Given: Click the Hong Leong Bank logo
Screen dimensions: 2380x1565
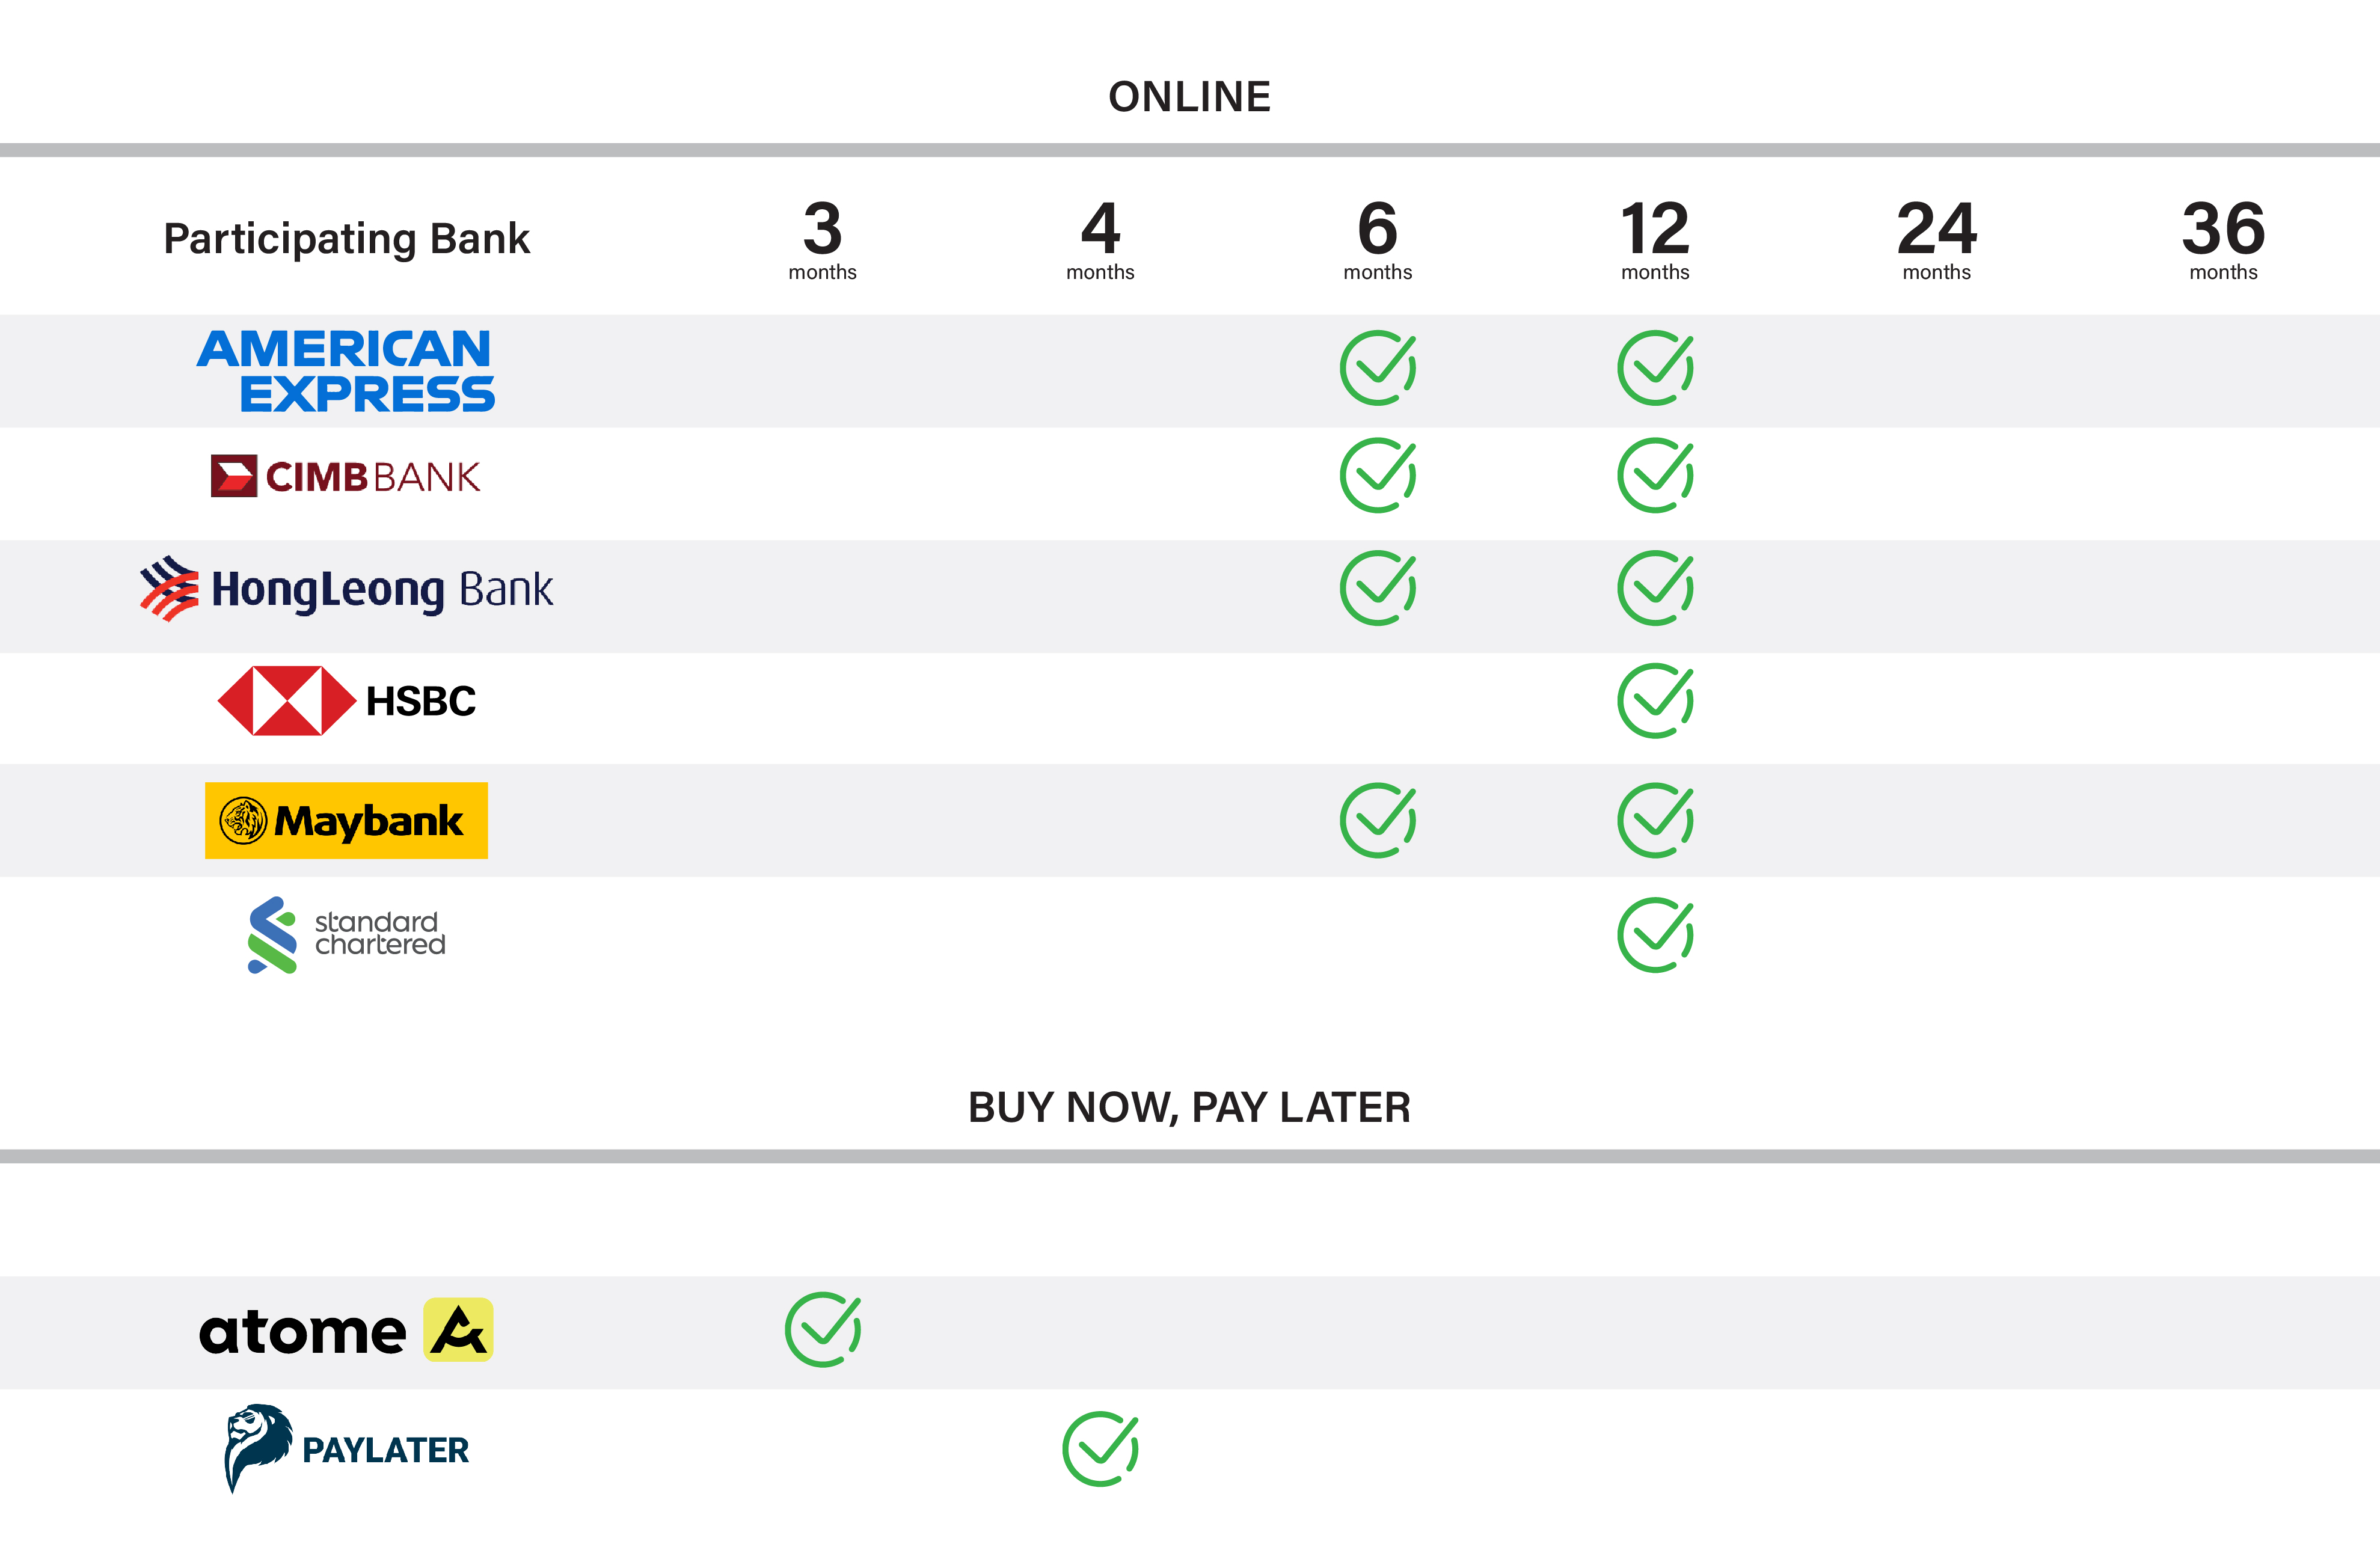Looking at the screenshot, I should click(x=346, y=589).
